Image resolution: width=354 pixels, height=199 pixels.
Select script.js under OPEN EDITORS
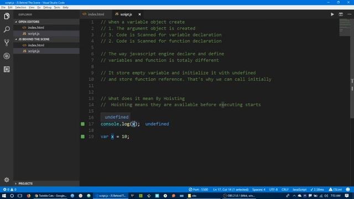tap(46, 33)
